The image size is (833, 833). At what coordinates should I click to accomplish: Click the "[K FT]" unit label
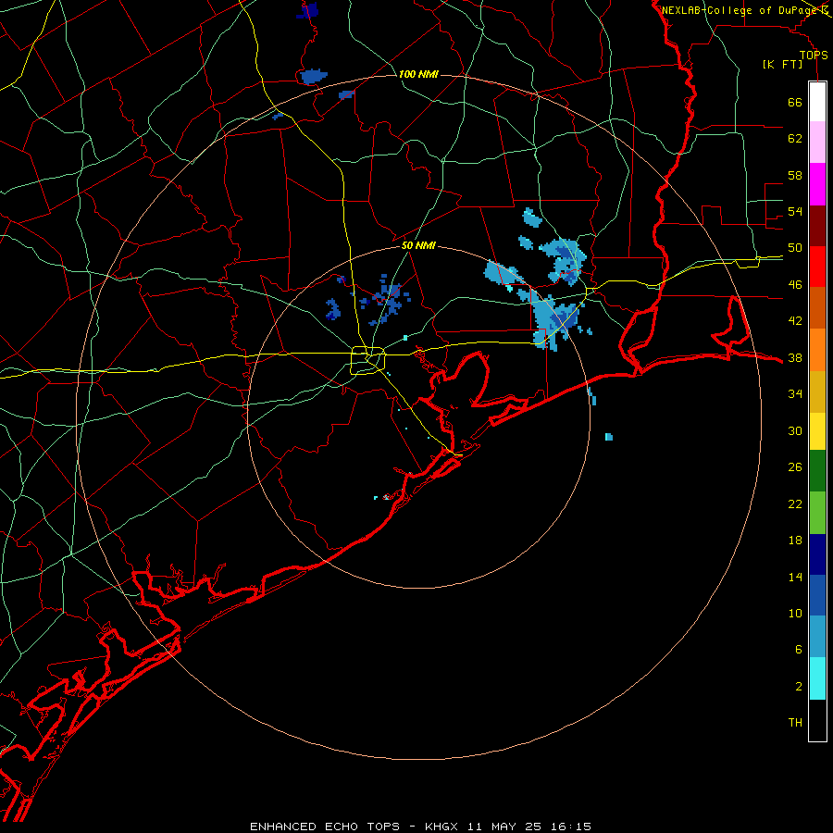click(782, 65)
